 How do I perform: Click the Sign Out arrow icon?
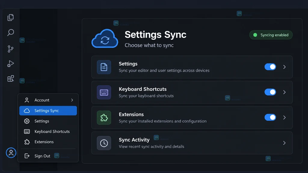click(27, 156)
